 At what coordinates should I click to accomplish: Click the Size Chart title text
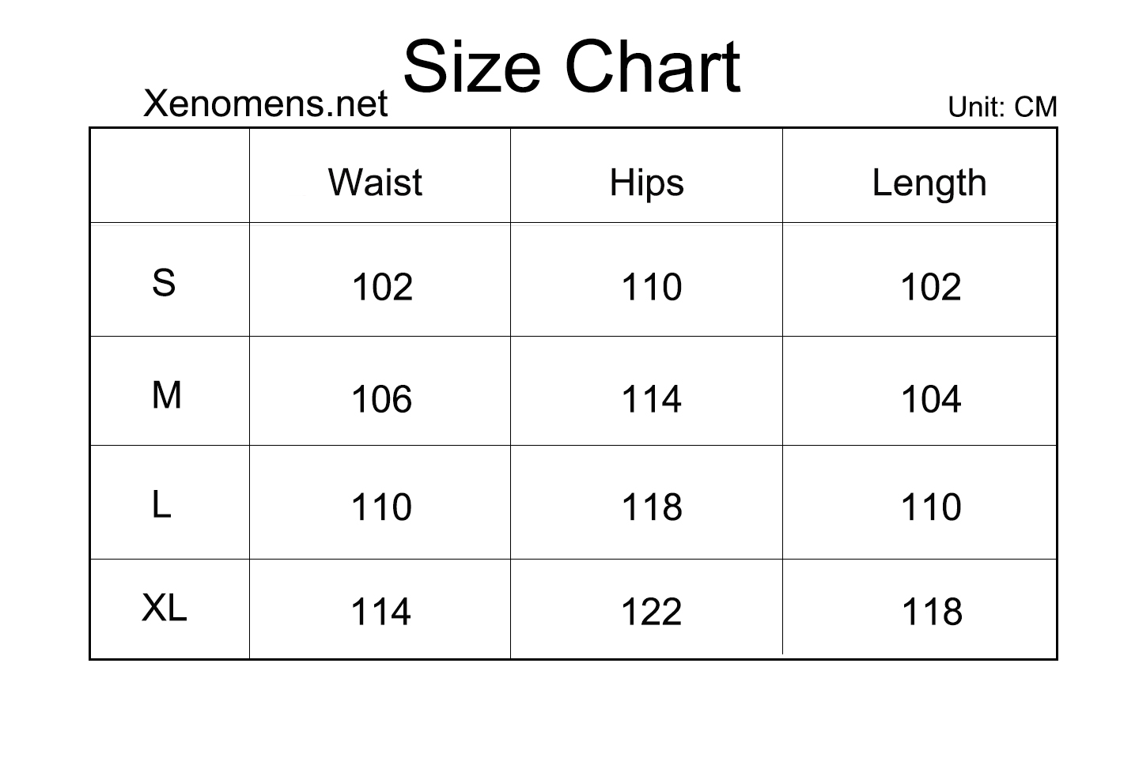click(572, 67)
